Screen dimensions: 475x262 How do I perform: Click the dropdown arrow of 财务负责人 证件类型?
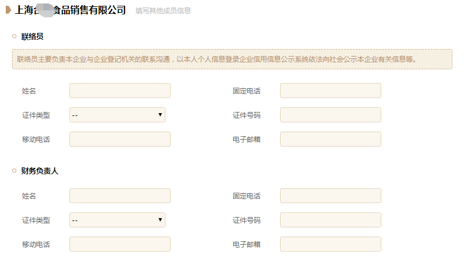[160, 220]
